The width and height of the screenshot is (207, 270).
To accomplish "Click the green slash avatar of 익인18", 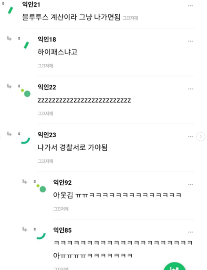I will tap(26, 45).
